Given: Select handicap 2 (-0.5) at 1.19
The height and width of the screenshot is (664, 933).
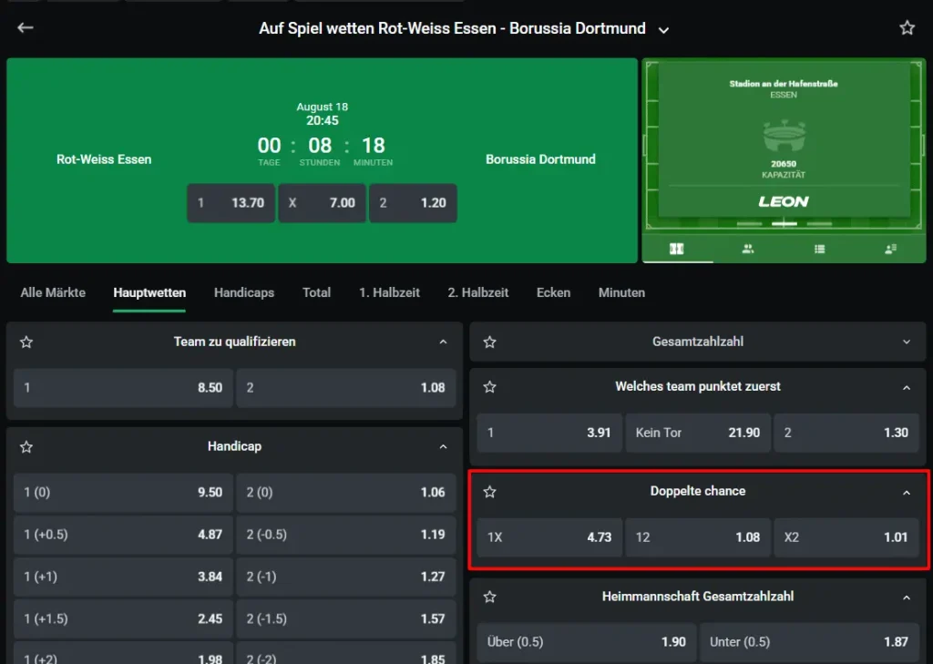Looking at the screenshot, I should tap(345, 535).
